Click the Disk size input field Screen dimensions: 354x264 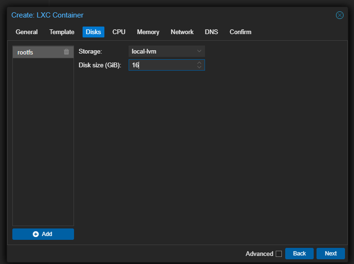coord(161,65)
